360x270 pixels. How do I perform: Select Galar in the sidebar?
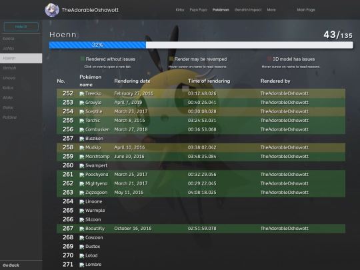(x=21, y=107)
